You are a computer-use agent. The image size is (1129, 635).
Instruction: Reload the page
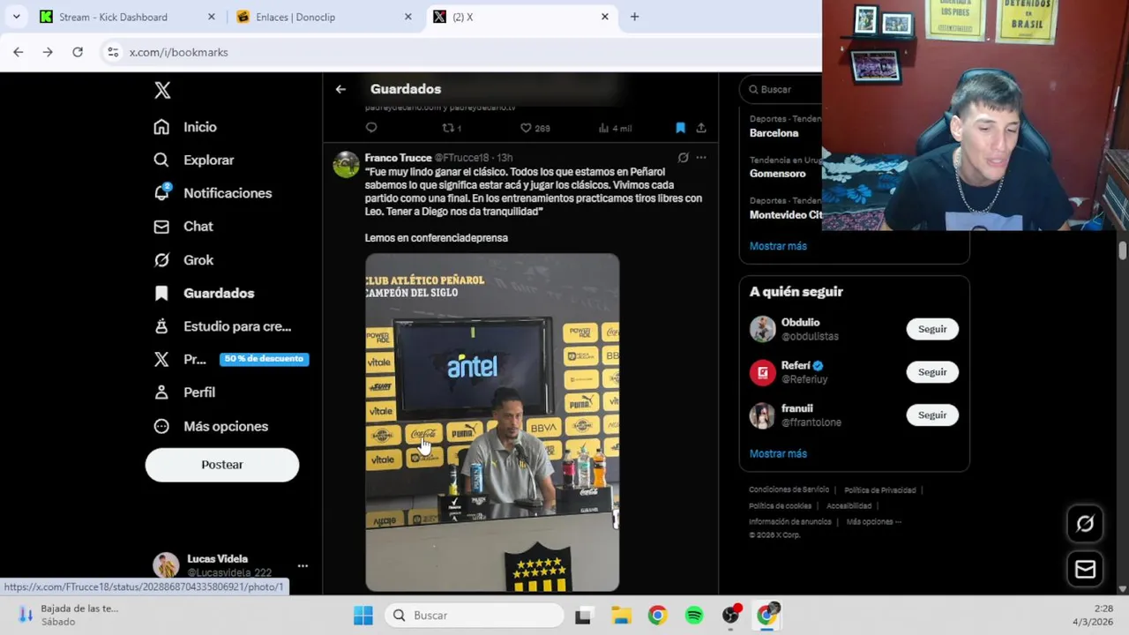click(78, 52)
